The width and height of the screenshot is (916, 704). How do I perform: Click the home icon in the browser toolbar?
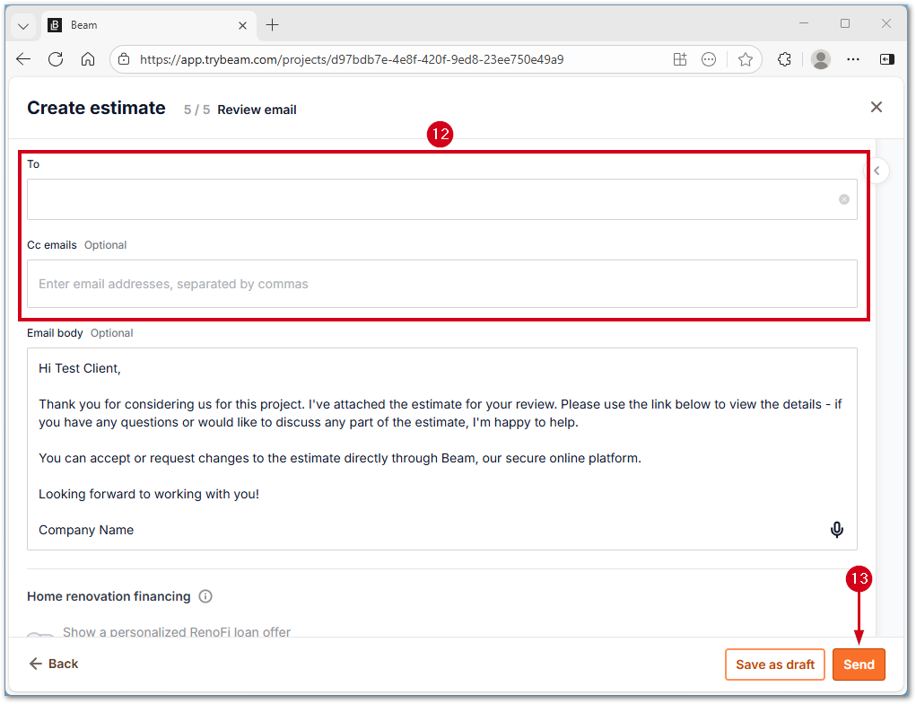pyautogui.click(x=88, y=58)
